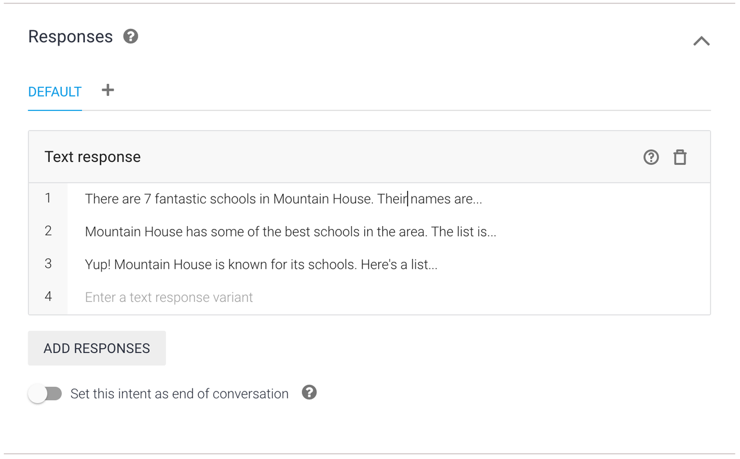Focus the 'Enter a text response variant' field

(388, 298)
